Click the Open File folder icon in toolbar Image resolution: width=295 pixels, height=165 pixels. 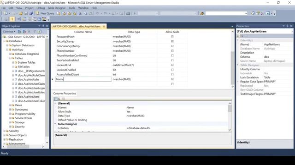tap(21, 13)
